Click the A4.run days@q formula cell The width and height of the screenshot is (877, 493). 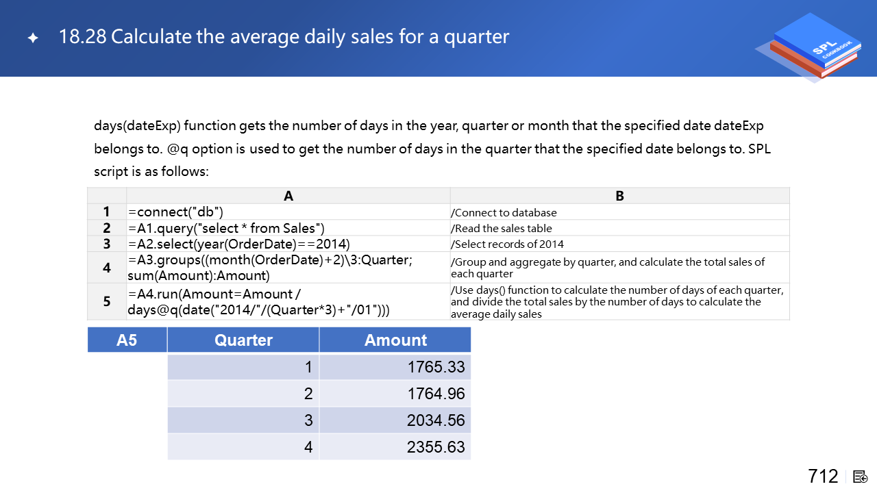[x=288, y=301]
